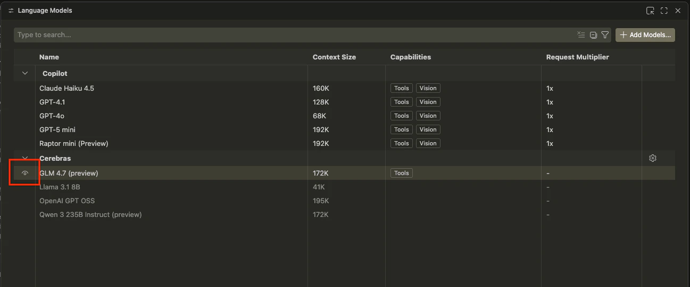Select the GPT-5 mini model row
Image resolution: width=690 pixels, height=287 pixels.
click(x=344, y=129)
